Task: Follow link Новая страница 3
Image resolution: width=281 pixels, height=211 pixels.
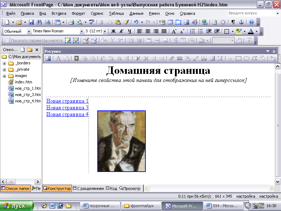Action: (x=67, y=108)
